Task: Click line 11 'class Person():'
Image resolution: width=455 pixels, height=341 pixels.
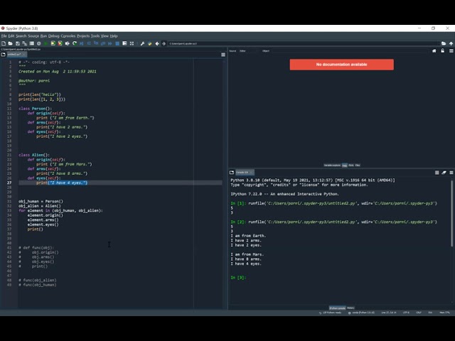Action: pyautogui.click(x=35, y=109)
